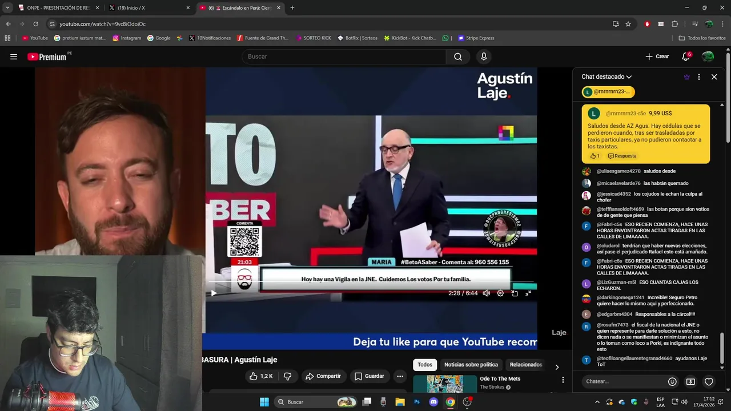
Task: Expand the Chat destacado dropdown
Action: pyautogui.click(x=607, y=76)
